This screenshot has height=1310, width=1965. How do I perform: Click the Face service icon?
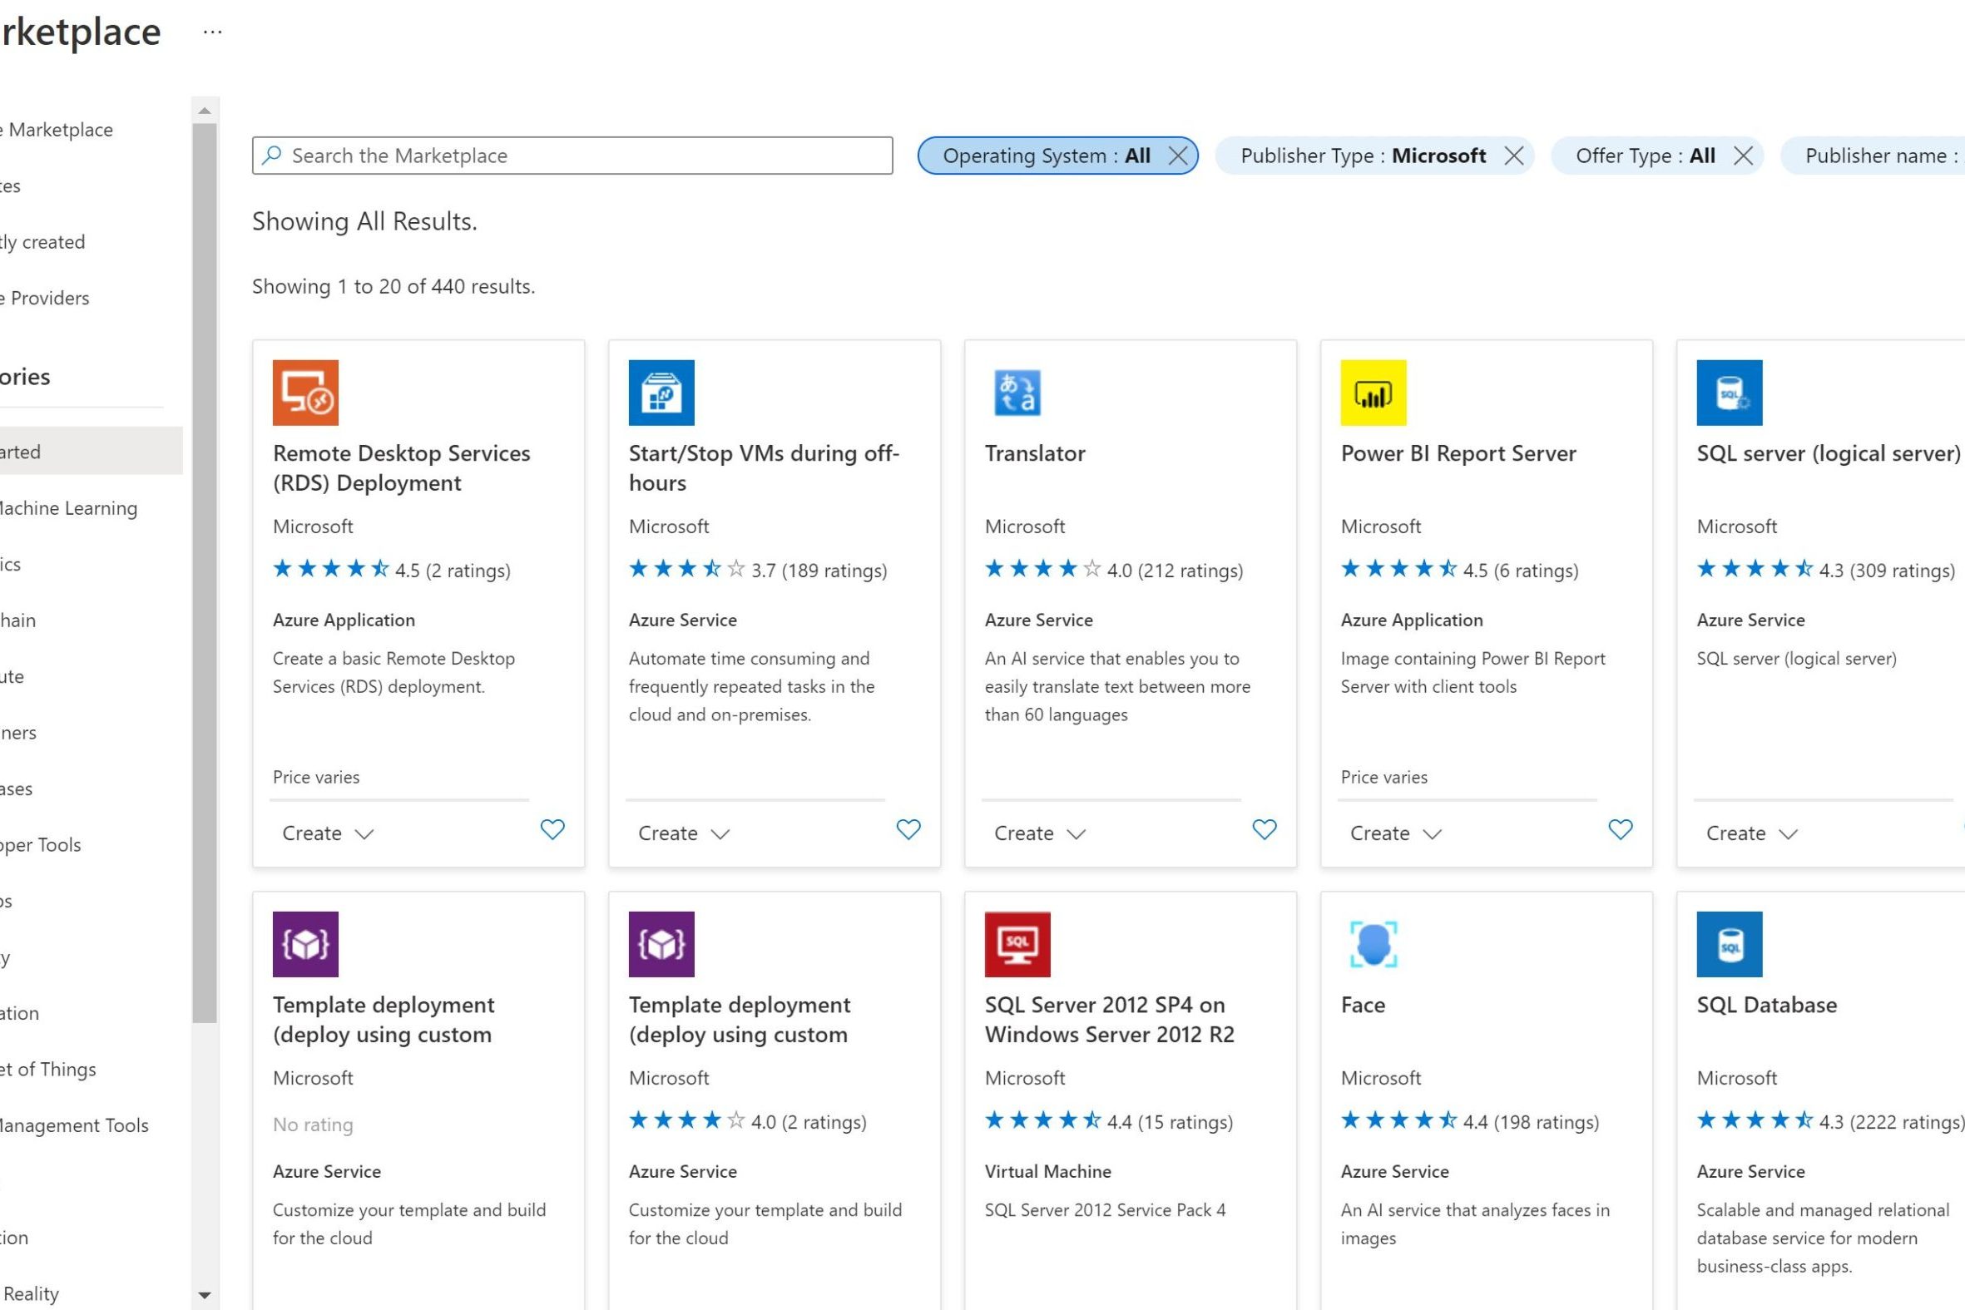(1373, 944)
